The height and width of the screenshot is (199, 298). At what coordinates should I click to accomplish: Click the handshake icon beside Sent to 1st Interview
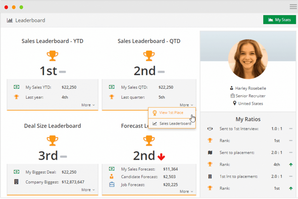[210, 129]
